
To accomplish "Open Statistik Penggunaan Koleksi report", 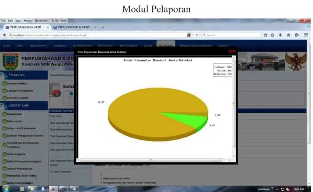I will click(25, 136).
